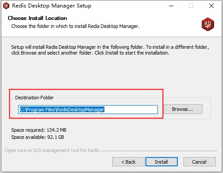Image resolution: width=223 pixels, height=173 pixels.
Task: Minimize the setup window
Action: [171, 6]
